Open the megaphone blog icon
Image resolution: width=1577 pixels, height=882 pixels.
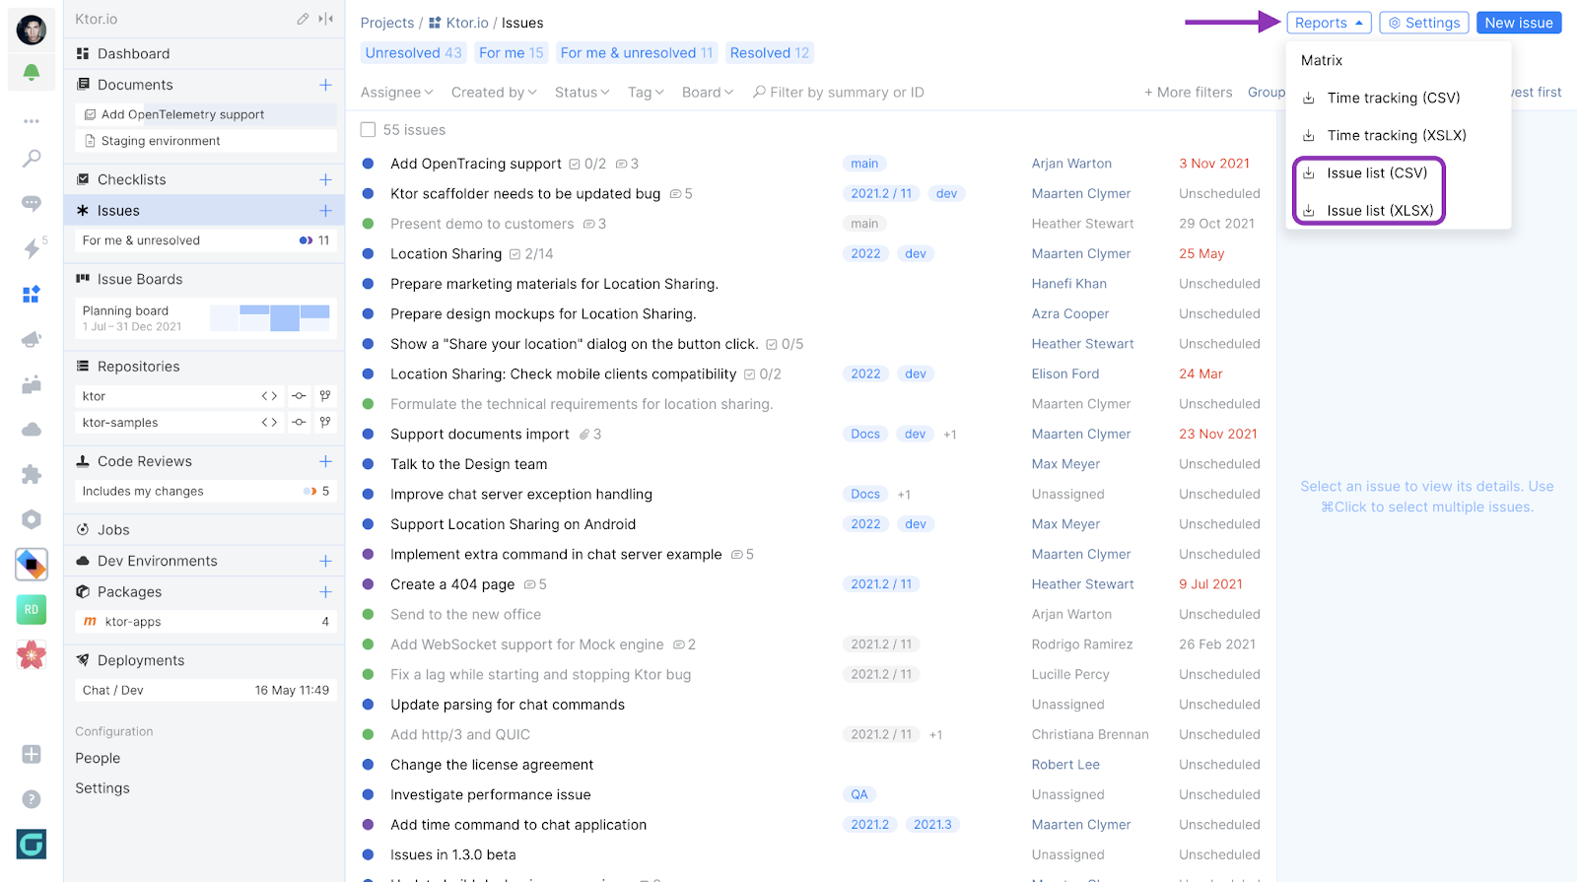(x=32, y=339)
